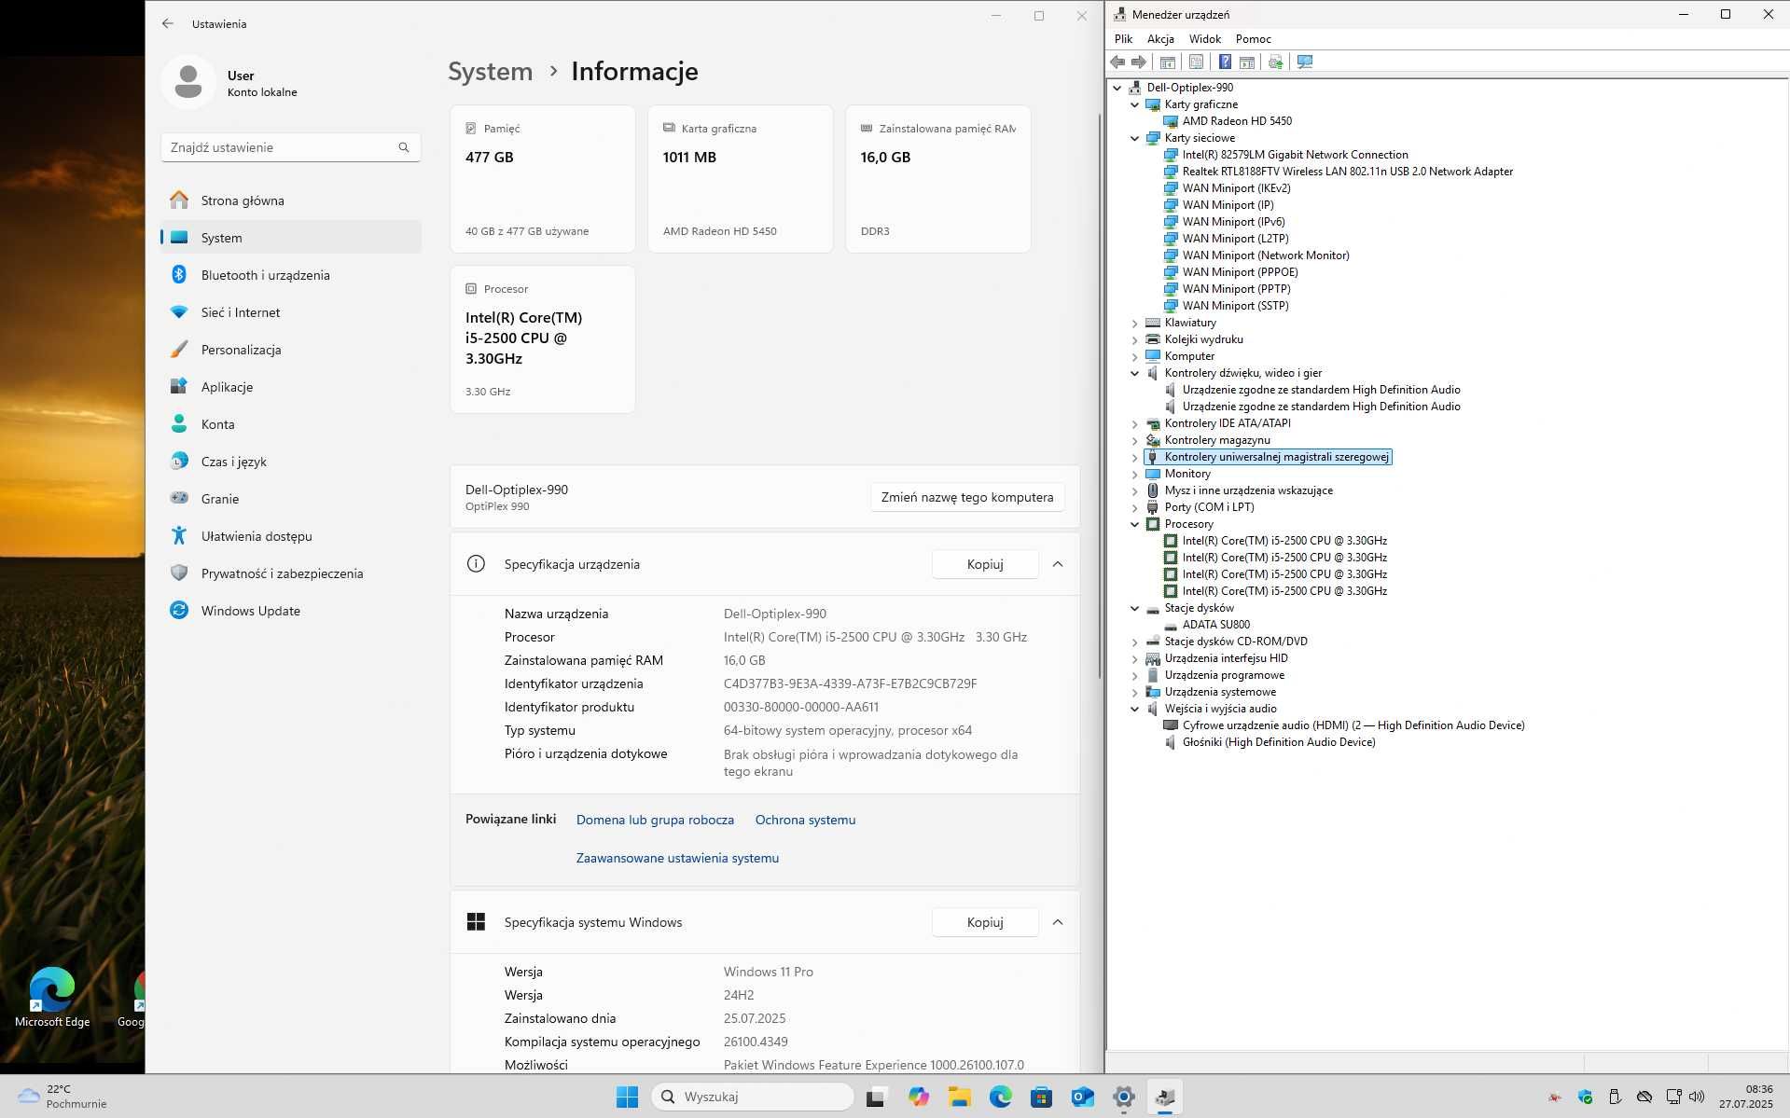Click System in the breadcrumb header
This screenshot has width=1790, height=1118.
pos(490,71)
